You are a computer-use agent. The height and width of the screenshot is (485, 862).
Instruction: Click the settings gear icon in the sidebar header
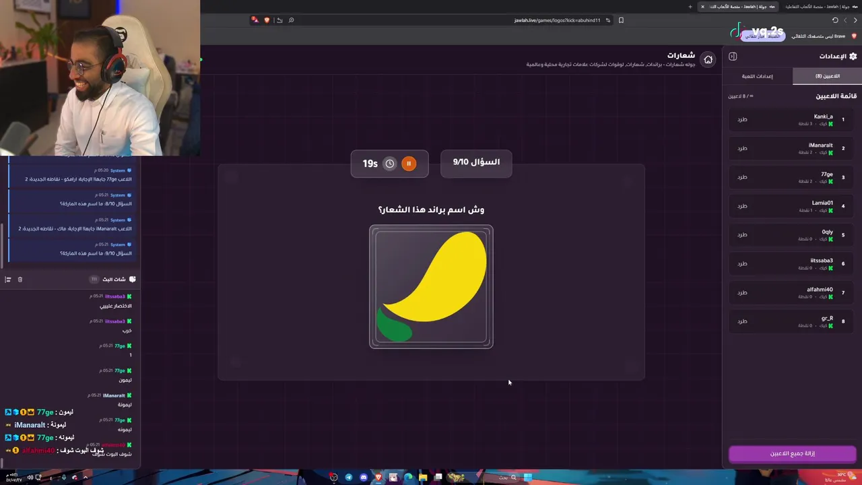coord(853,57)
